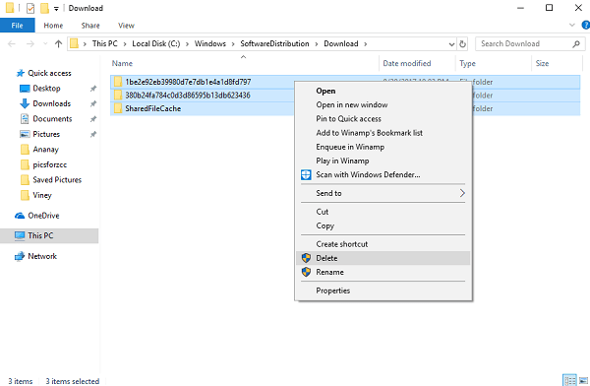590x386 pixels.
Task: Click Cut in the context menu
Action: 383,212
